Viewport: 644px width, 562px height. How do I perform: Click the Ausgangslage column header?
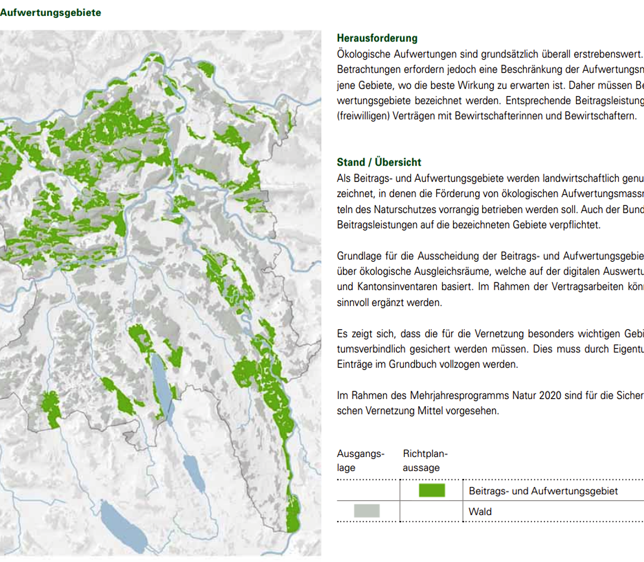coord(360,460)
